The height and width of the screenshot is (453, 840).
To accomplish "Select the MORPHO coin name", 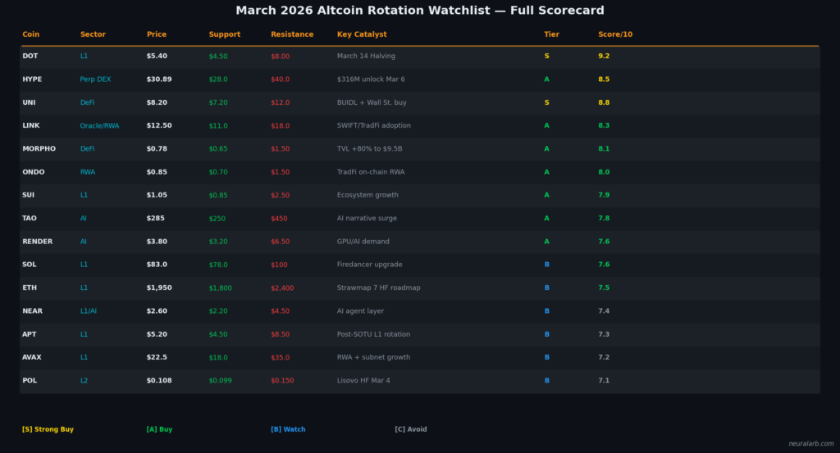I will pyautogui.click(x=39, y=149).
